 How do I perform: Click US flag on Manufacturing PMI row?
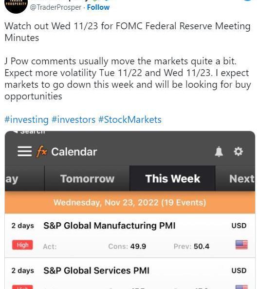pyautogui.click(x=241, y=245)
